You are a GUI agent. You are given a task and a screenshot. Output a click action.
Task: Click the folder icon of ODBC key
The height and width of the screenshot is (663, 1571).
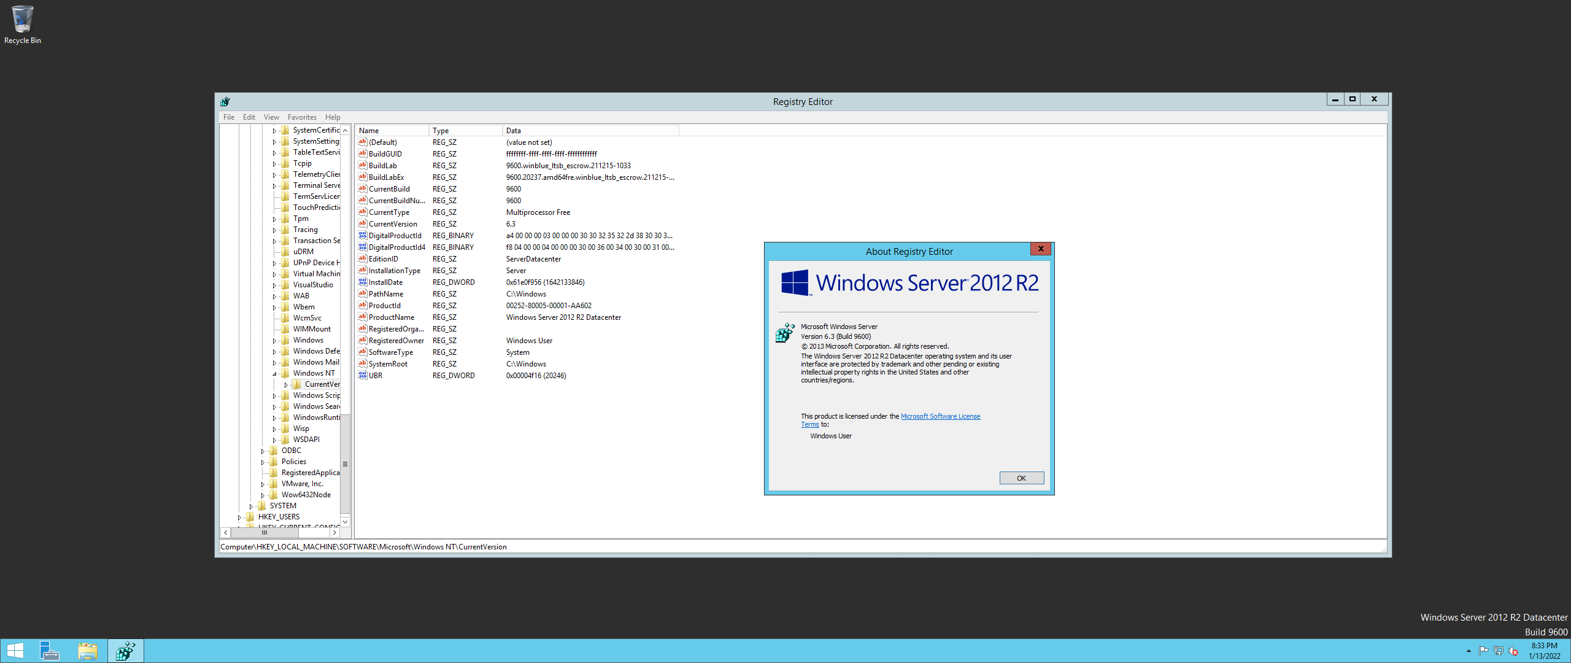point(274,451)
